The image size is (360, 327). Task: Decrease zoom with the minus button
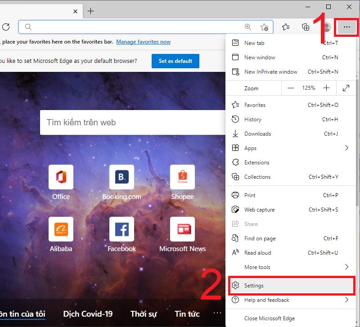(x=291, y=88)
